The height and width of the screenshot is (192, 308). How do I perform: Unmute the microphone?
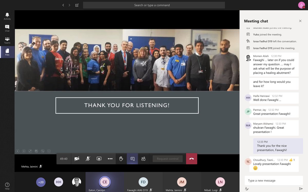(88, 159)
